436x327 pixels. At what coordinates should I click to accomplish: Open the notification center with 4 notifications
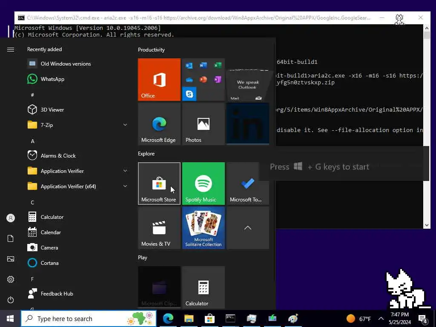423,319
